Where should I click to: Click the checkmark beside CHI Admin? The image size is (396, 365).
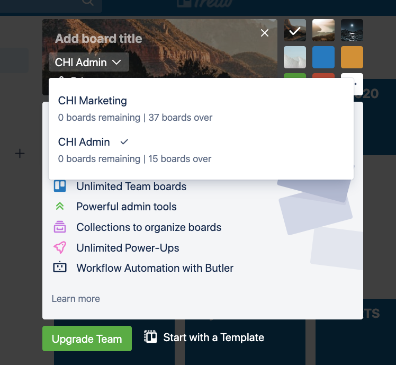pyautogui.click(x=124, y=142)
